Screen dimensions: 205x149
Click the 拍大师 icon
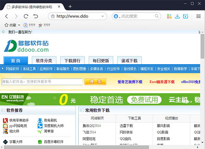5,131
